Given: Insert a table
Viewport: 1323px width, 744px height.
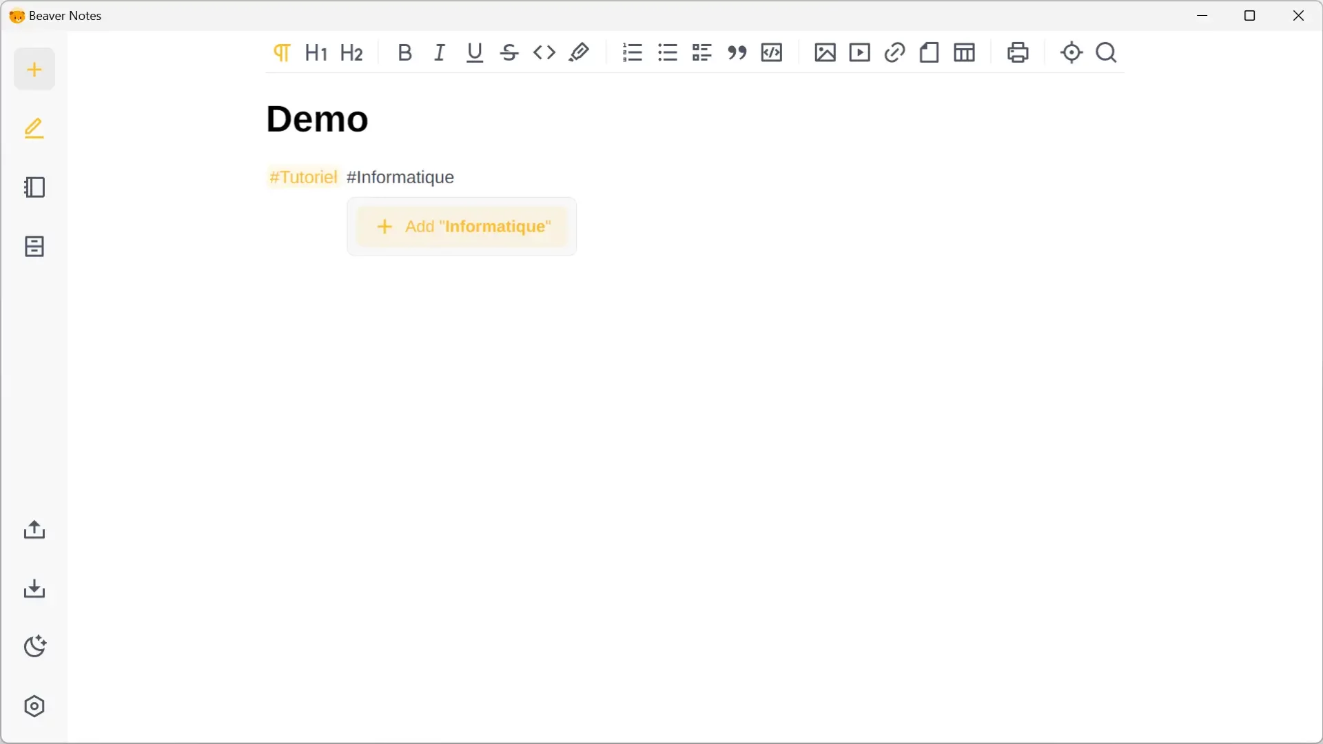Looking at the screenshot, I should click(965, 53).
